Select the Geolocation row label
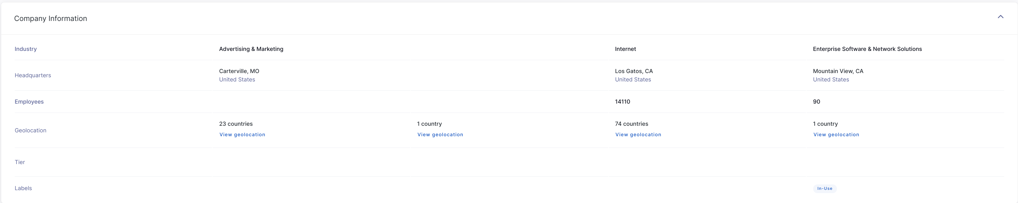Screen dimensions: 1018x203 pyautogui.click(x=30, y=131)
